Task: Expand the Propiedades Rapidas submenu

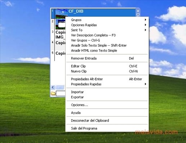Action: point(107,84)
